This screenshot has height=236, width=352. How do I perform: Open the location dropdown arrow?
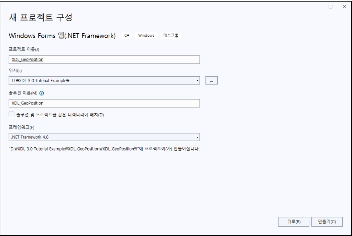197,80
